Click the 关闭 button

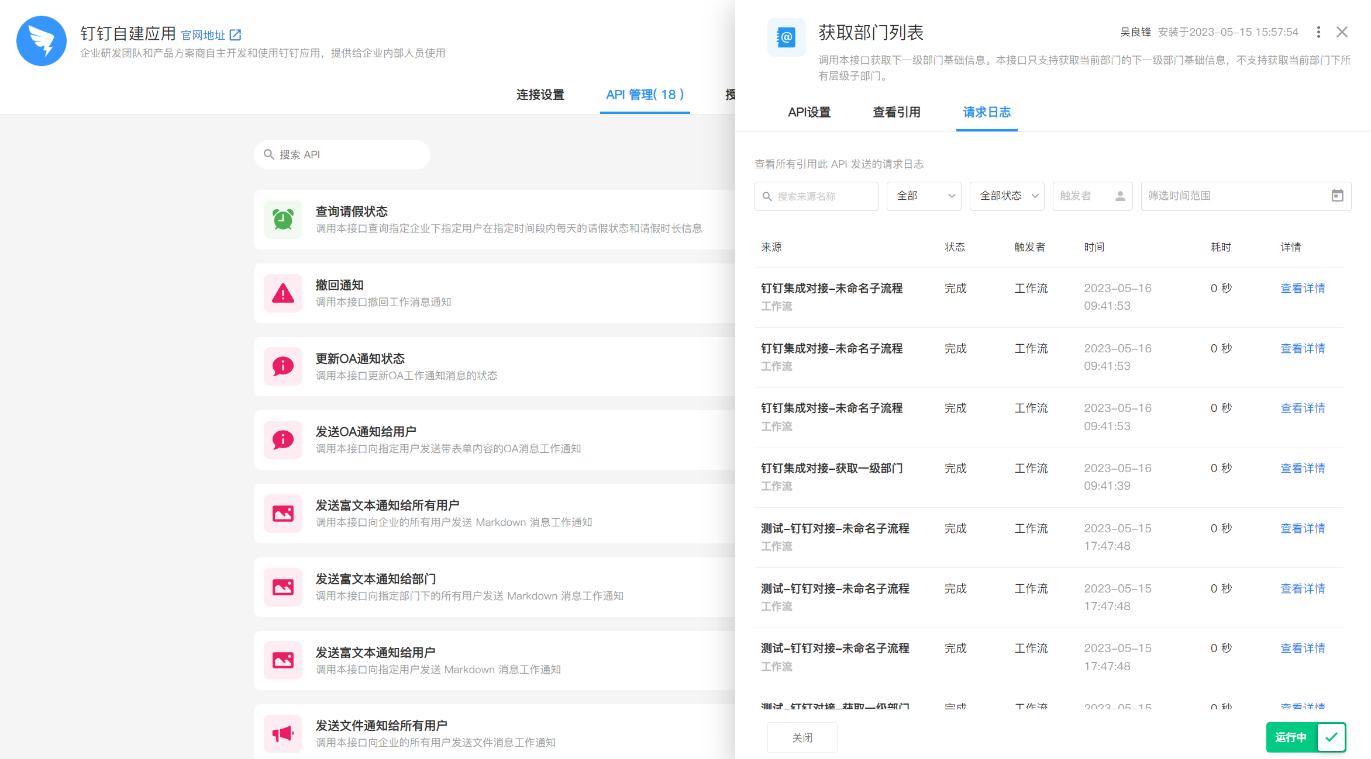(x=802, y=737)
